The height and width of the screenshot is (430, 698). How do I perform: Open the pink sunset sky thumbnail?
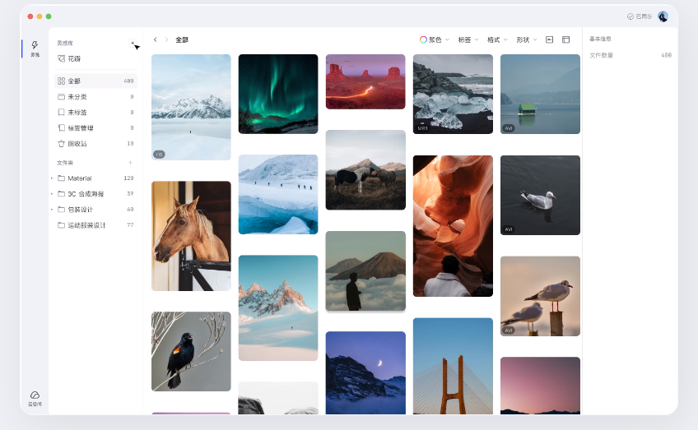click(540, 386)
